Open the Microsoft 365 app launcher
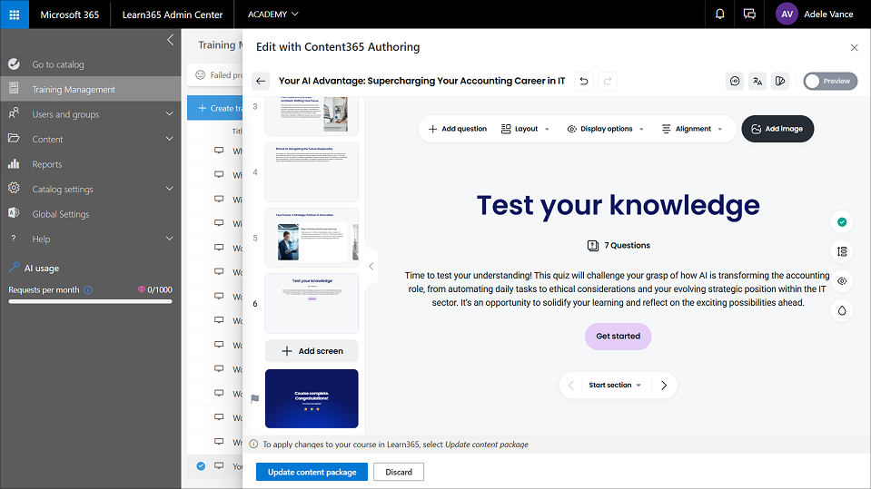The image size is (871, 489). point(15,15)
